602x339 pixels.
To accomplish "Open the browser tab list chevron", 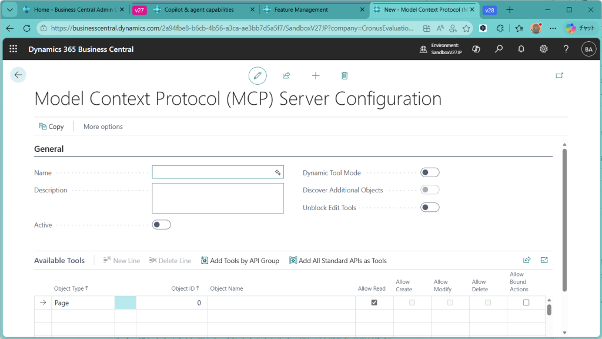I will click(x=9, y=10).
